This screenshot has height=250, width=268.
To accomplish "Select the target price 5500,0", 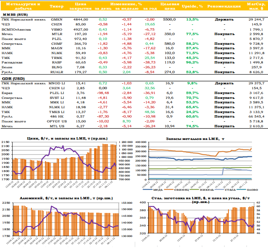I will 169,19.
